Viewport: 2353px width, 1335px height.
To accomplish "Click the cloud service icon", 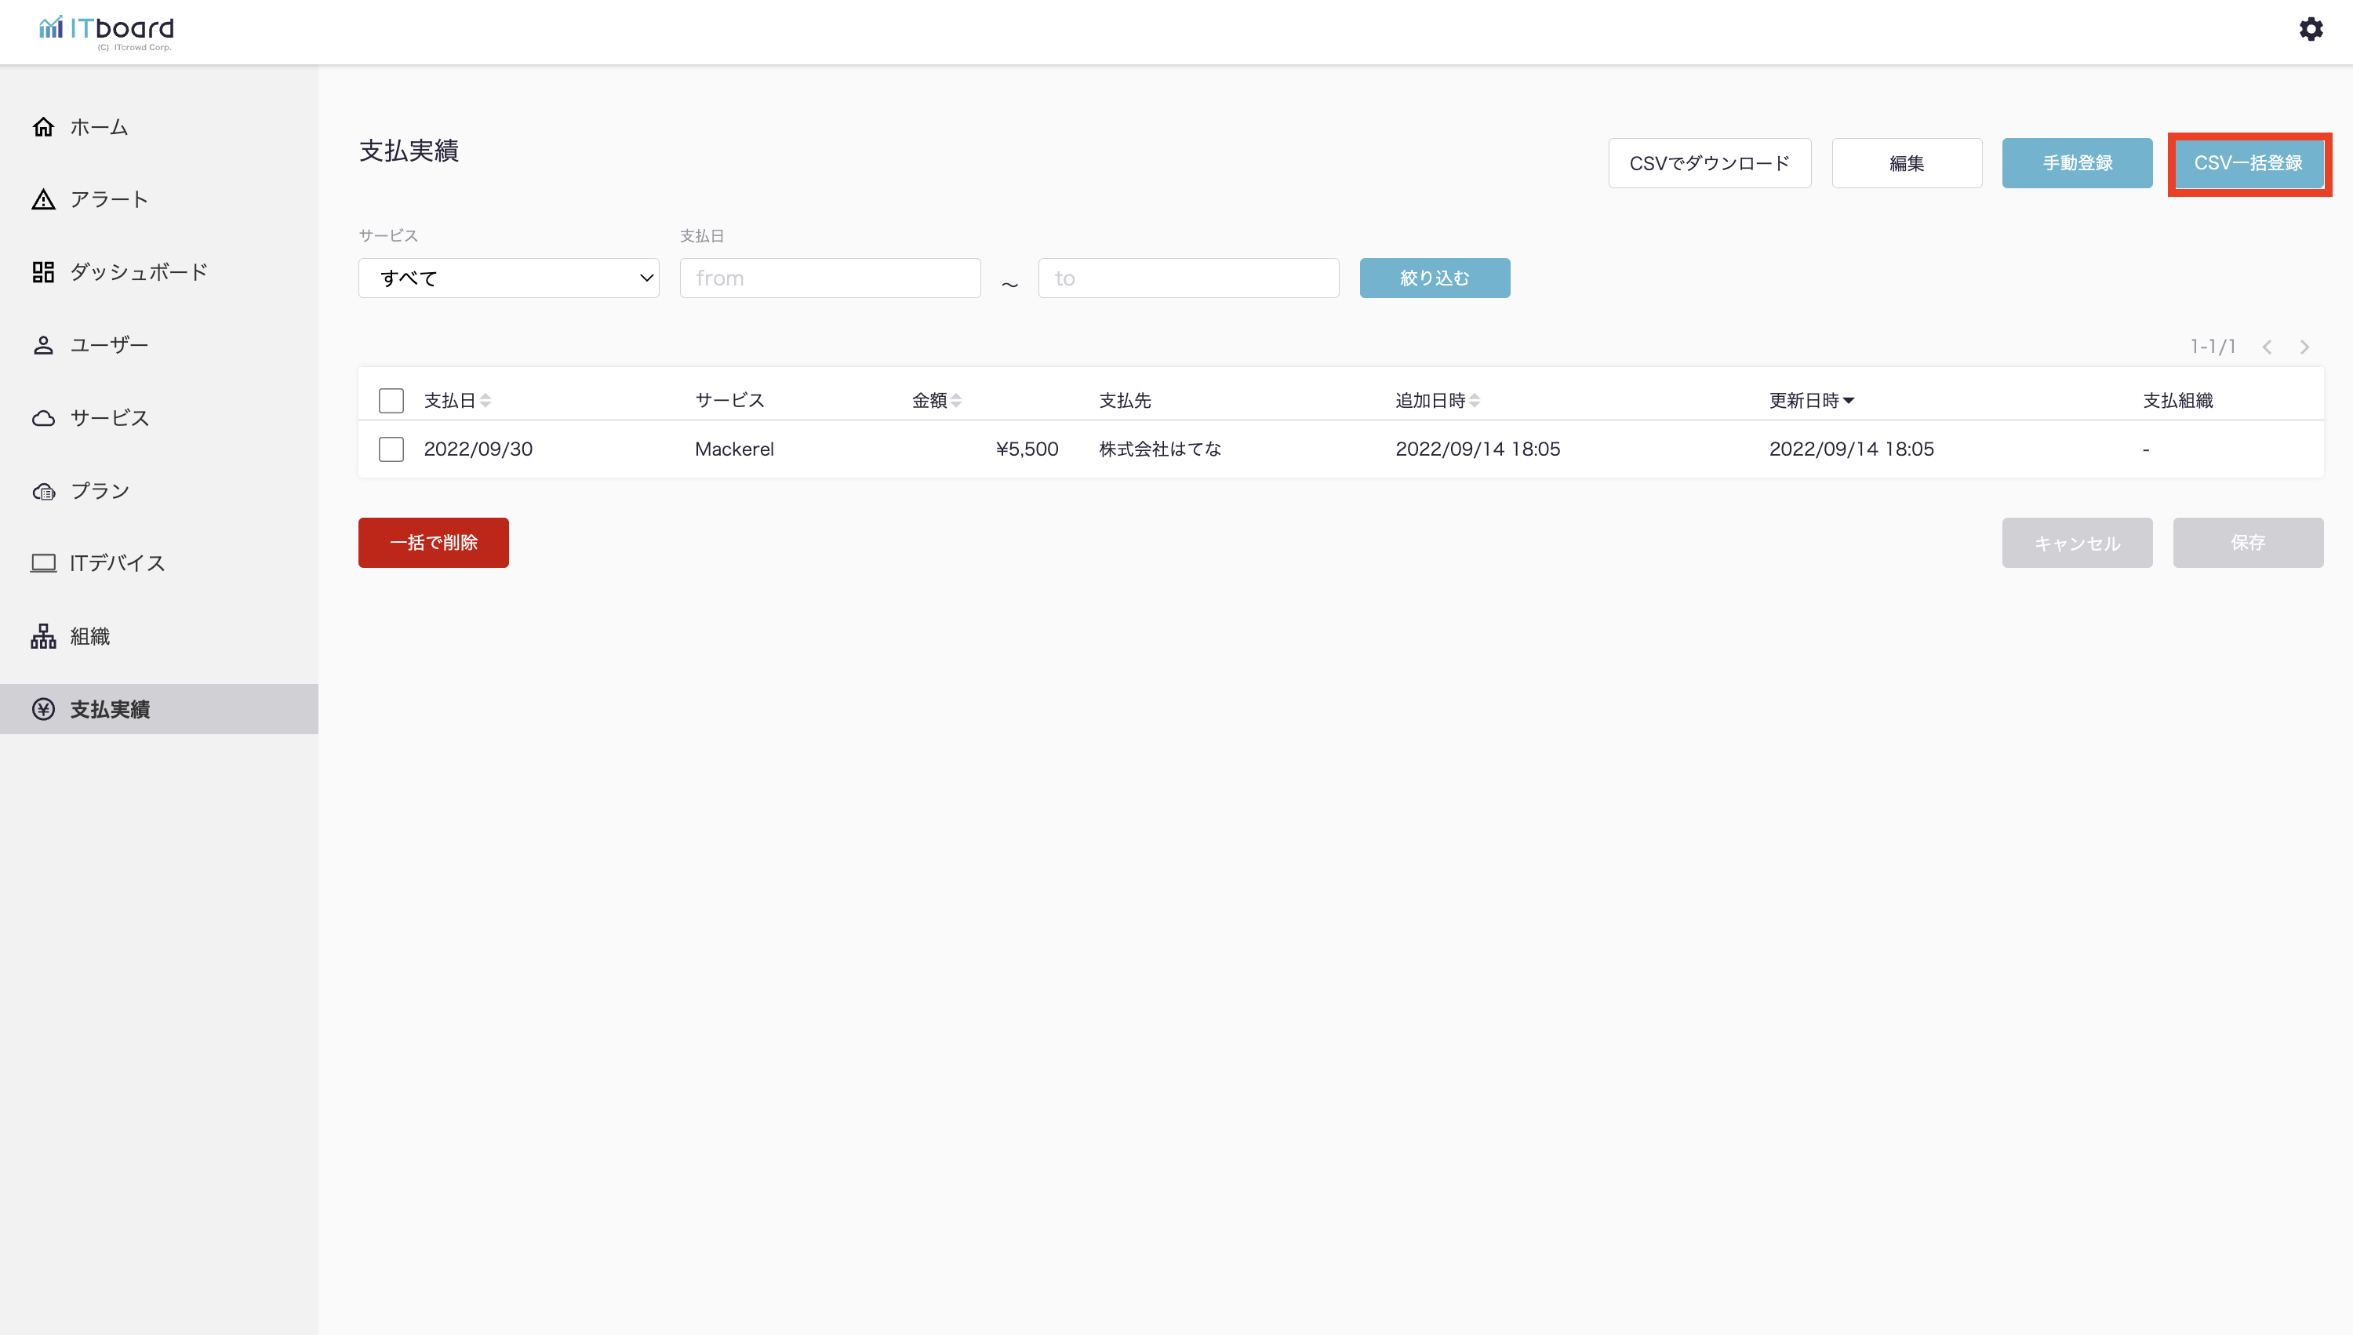I will pos(43,418).
